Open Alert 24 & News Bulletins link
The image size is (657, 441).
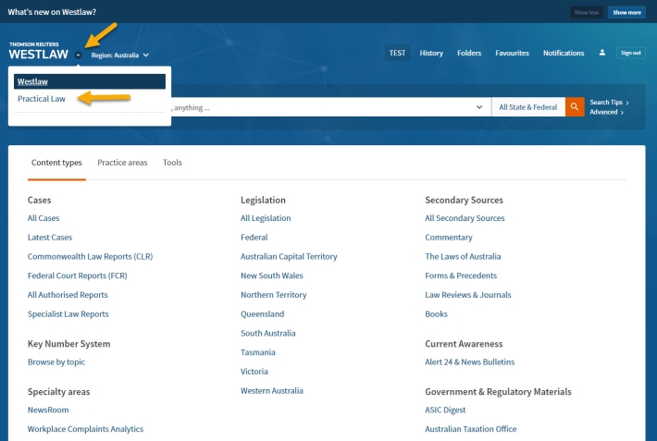(470, 362)
